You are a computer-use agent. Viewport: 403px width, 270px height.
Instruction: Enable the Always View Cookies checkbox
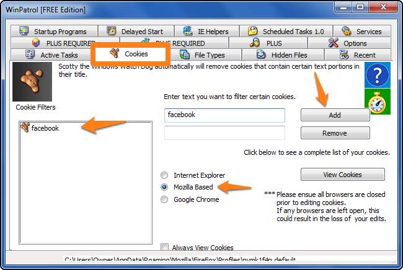coord(164,247)
